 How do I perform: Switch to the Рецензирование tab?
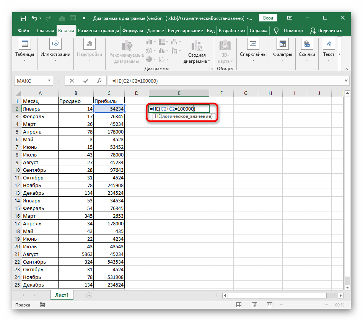tap(185, 31)
